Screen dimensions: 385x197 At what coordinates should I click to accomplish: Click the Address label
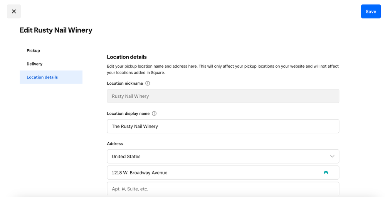coord(115,144)
